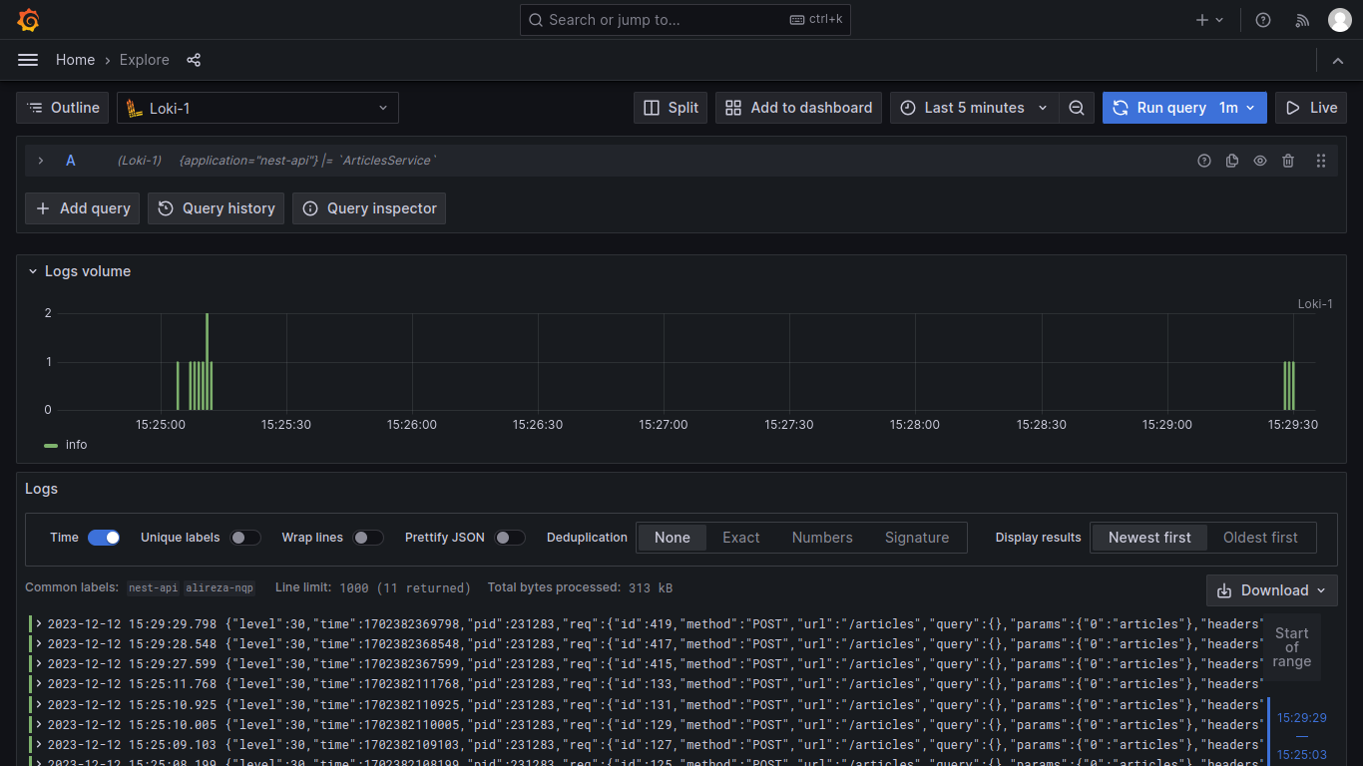This screenshot has width=1363, height=766.
Task: Click the 15:29:29 logs navigation marker
Action: [x=1302, y=717]
